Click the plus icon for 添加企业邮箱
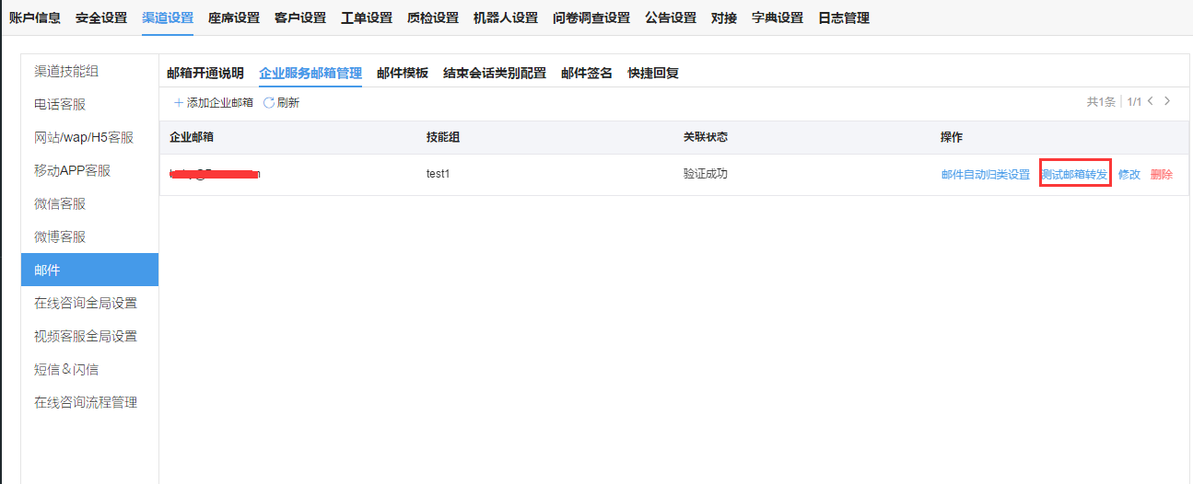Viewport: 1193px width, 484px height. click(x=179, y=103)
